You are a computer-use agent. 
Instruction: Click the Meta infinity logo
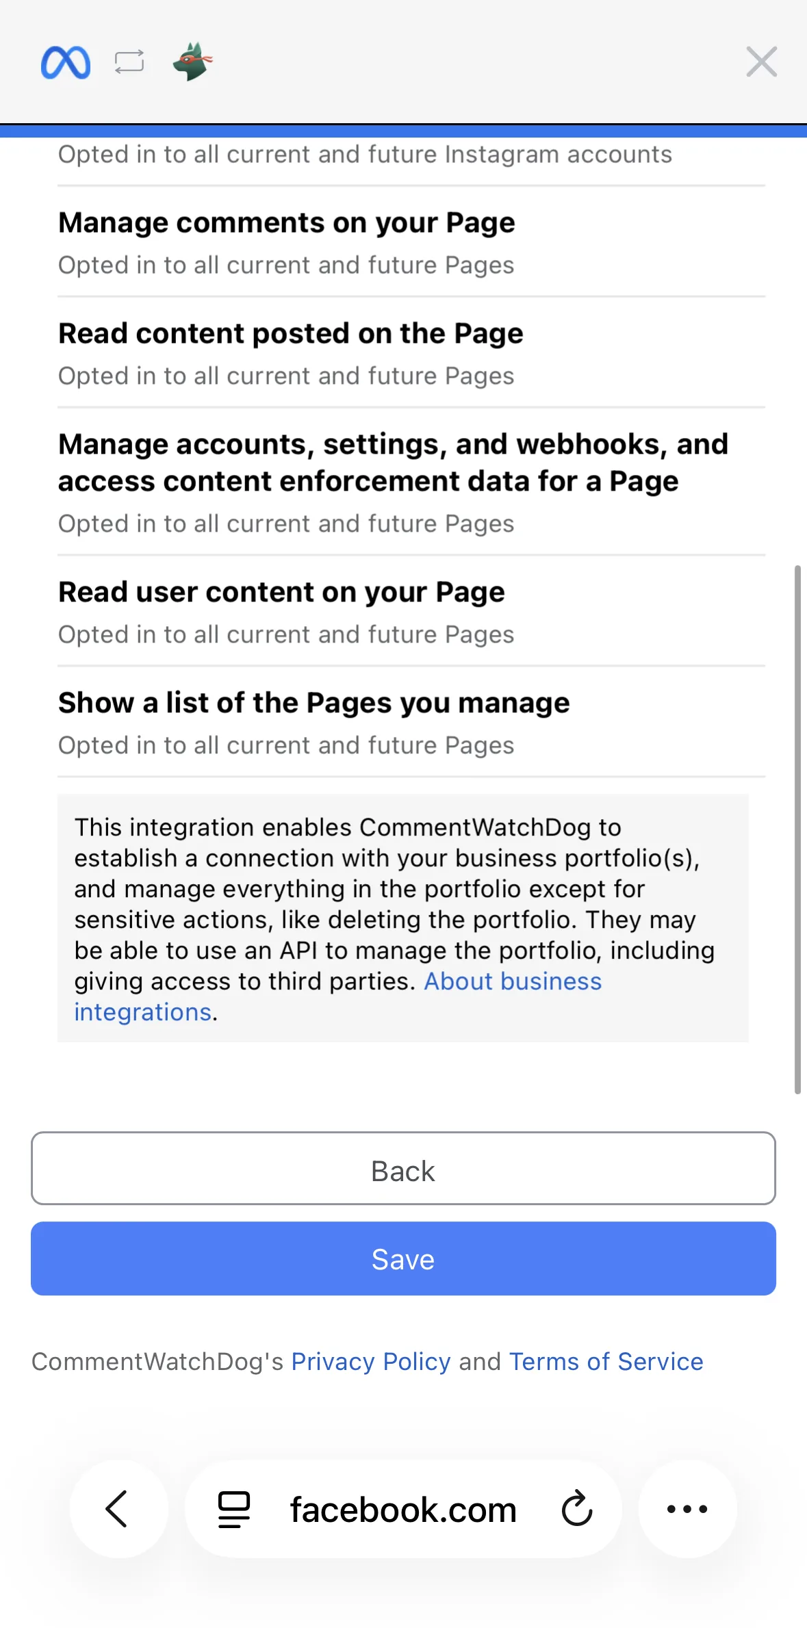point(66,62)
